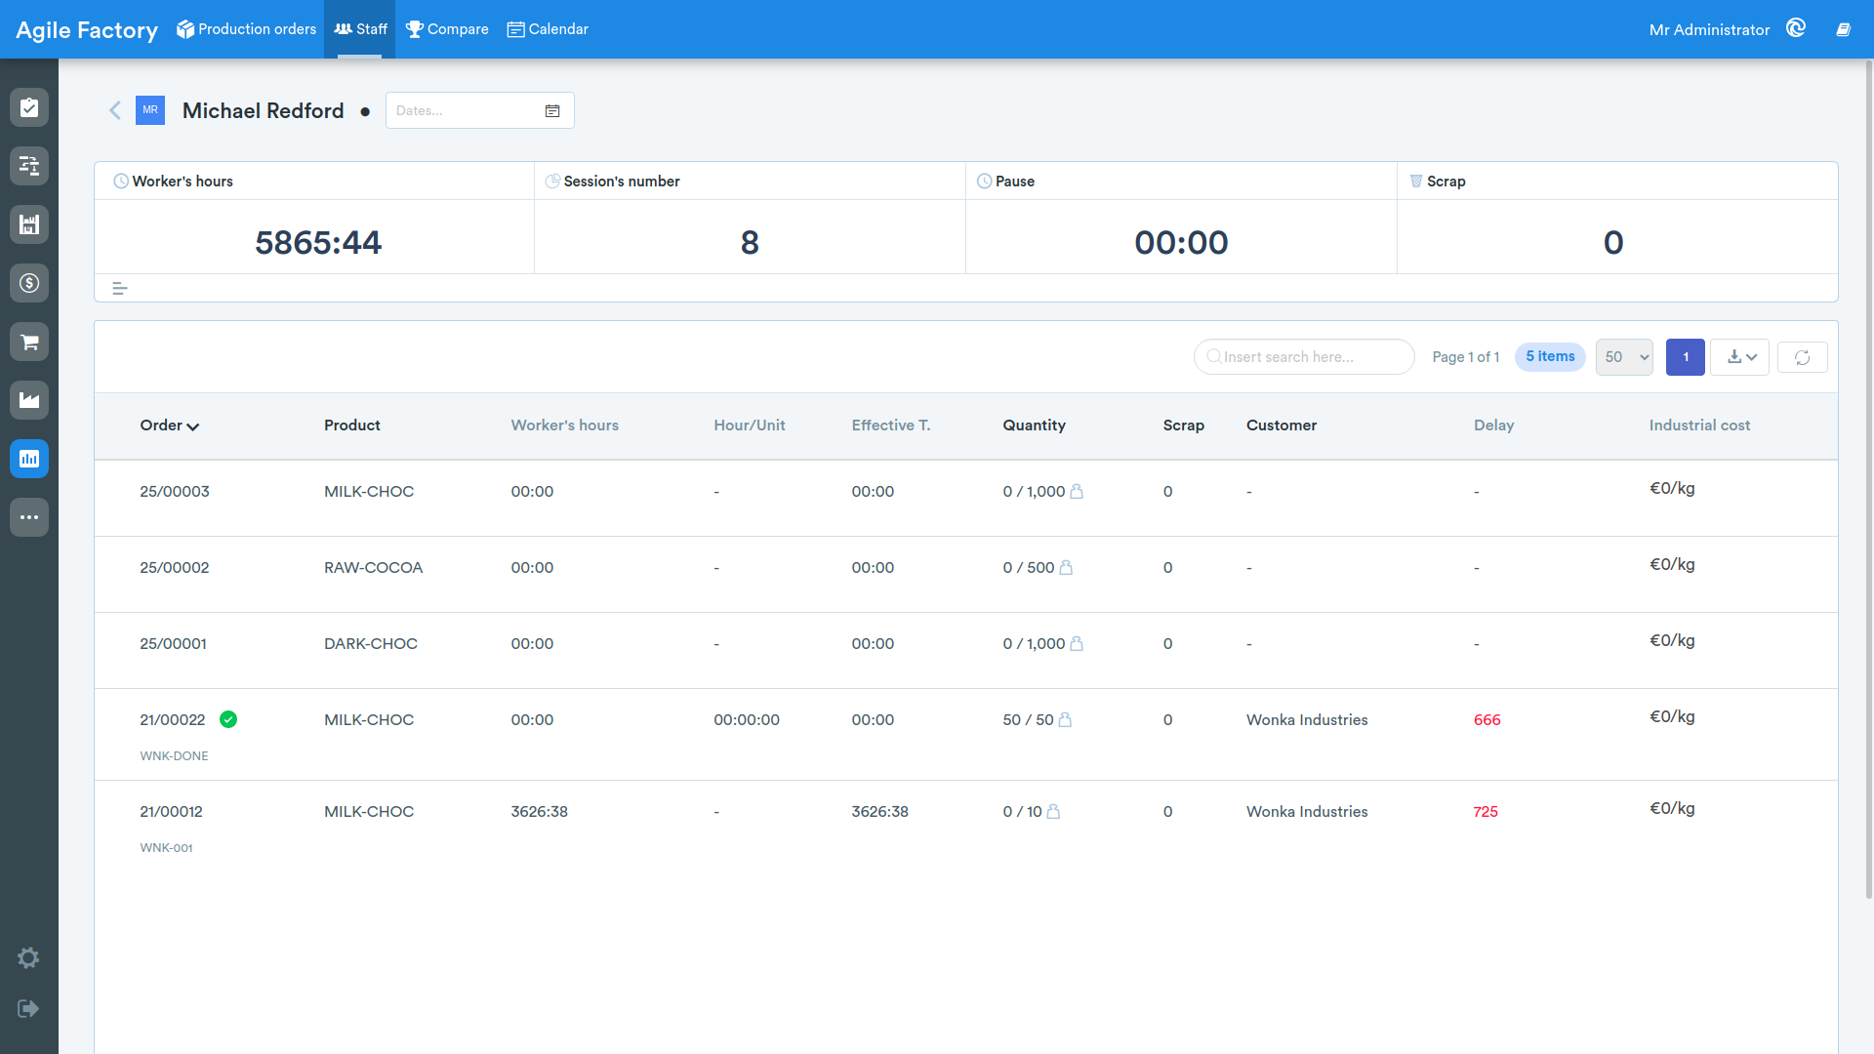Open the 50 items per page dropdown

click(x=1624, y=357)
